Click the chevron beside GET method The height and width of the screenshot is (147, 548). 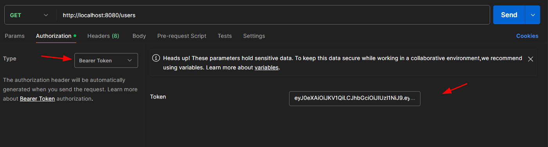pyautogui.click(x=46, y=15)
